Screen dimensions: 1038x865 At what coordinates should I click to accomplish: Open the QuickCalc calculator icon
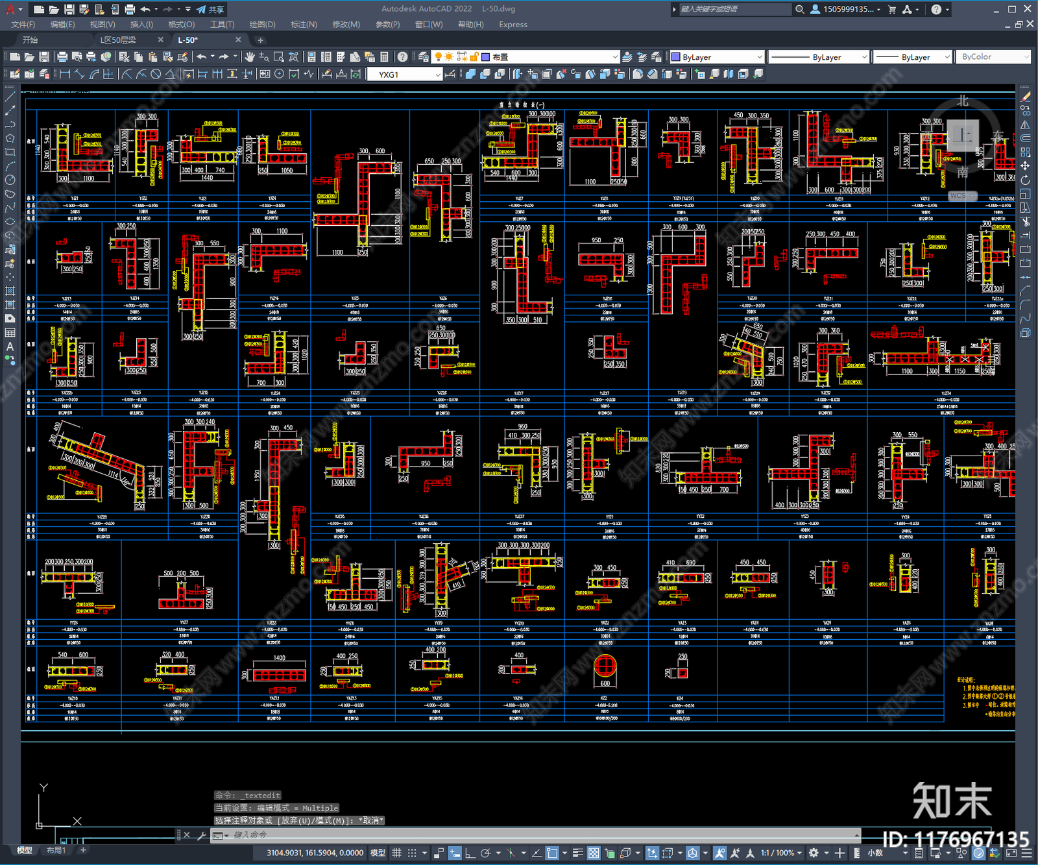385,57
